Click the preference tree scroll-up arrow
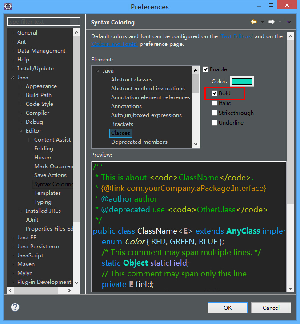This screenshot has height=324, width=300. coord(76,33)
